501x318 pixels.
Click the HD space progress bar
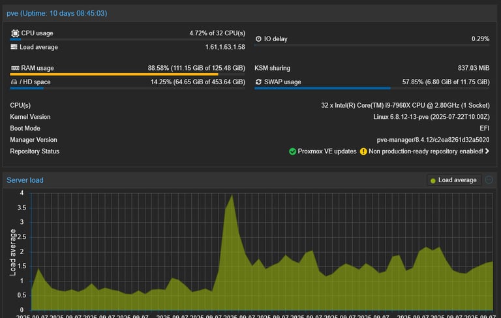127,88
